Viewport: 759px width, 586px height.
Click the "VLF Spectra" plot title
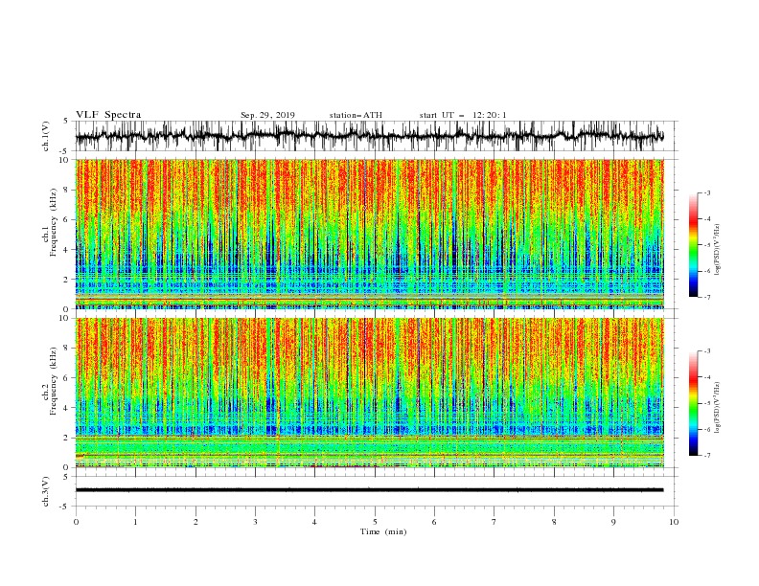coord(108,115)
